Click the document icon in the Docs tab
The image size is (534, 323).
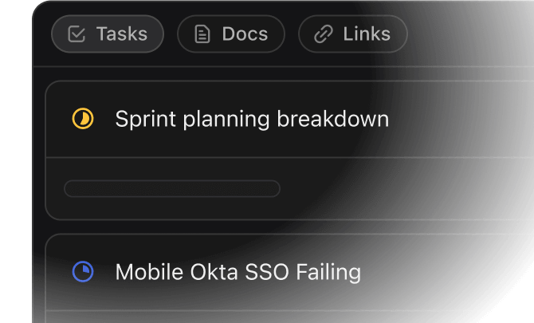202,34
